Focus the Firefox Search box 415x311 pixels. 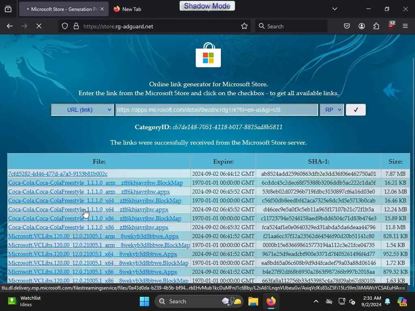pyautogui.click(x=291, y=26)
